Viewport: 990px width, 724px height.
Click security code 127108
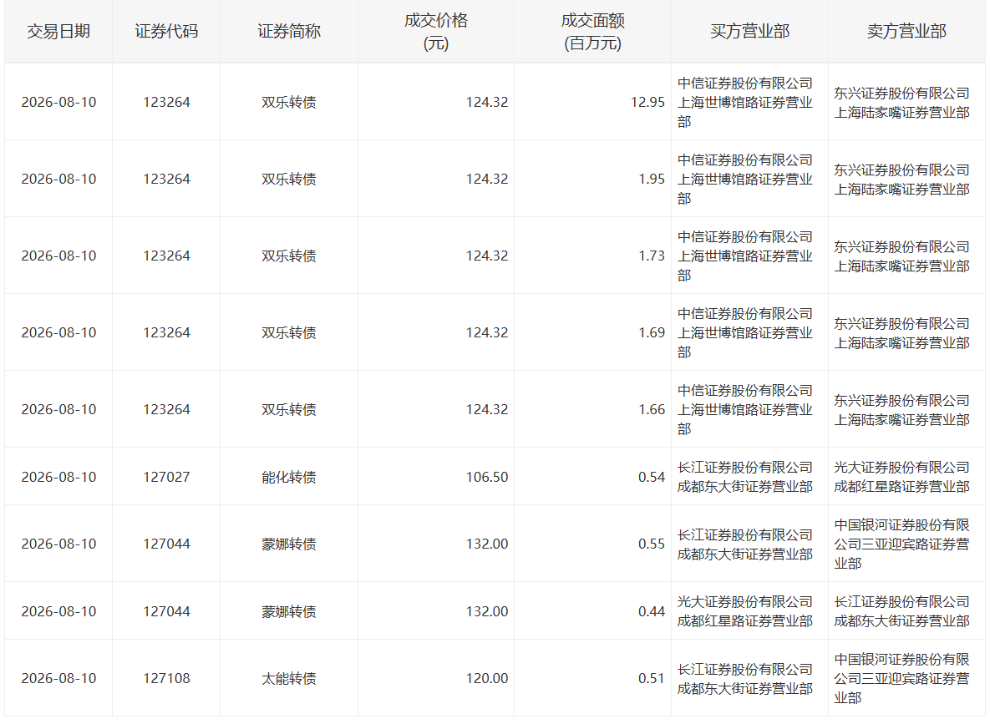(166, 679)
